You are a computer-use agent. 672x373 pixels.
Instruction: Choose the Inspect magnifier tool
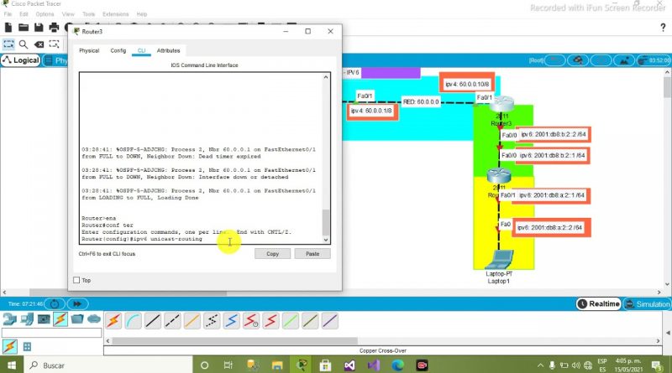click(x=24, y=44)
